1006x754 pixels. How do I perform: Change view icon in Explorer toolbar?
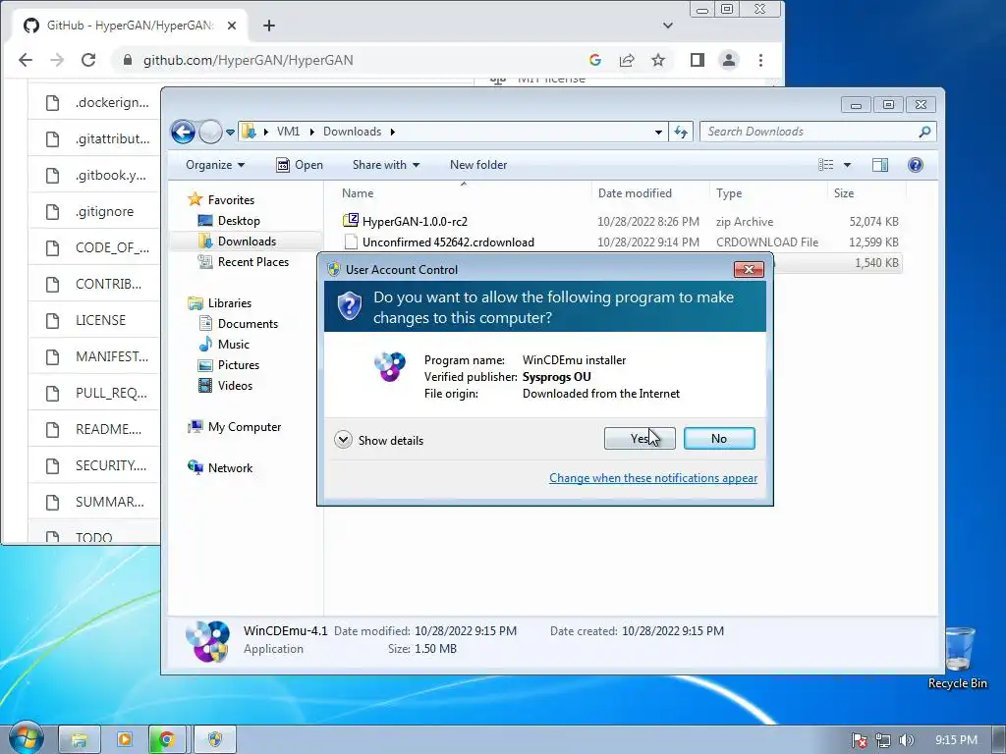point(825,165)
